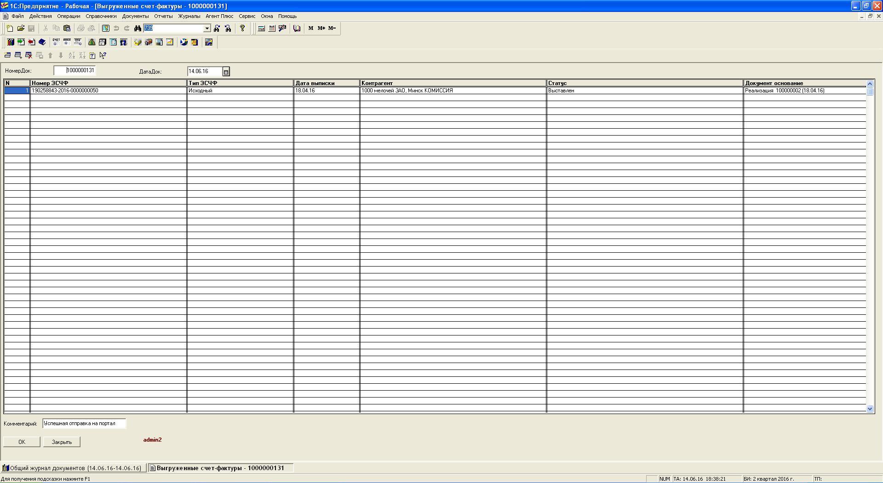Image resolution: width=883 pixels, height=483 pixels.
Task: Click the Номер ЭСЧФ column header
Action: 109,83
